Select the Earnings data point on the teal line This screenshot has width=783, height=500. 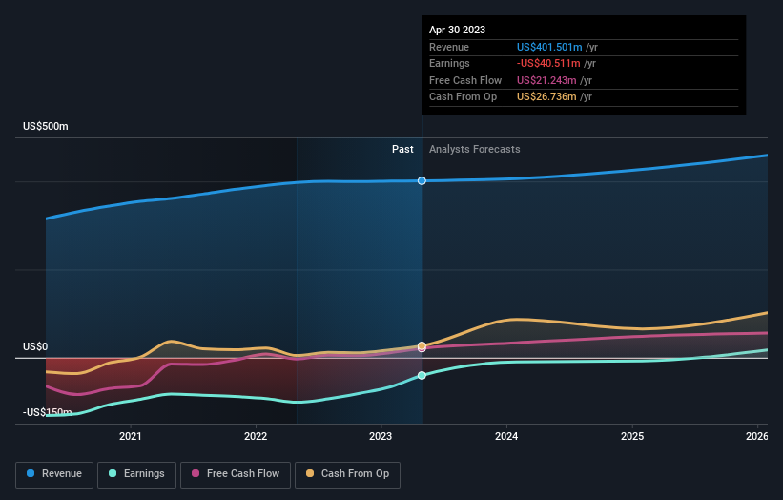coord(422,376)
